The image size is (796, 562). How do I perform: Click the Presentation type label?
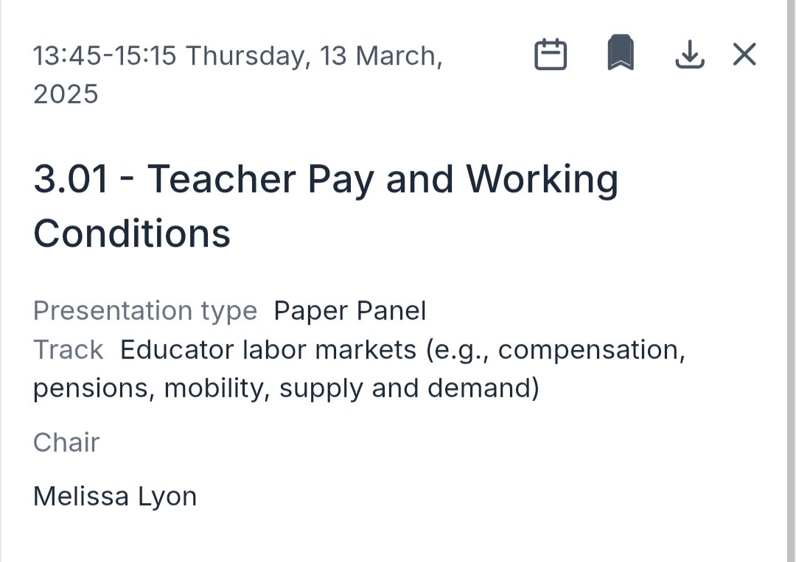[x=145, y=311]
